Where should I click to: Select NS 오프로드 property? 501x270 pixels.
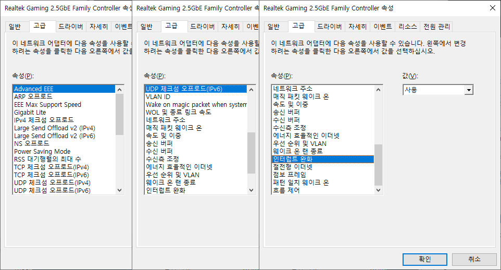64,143
